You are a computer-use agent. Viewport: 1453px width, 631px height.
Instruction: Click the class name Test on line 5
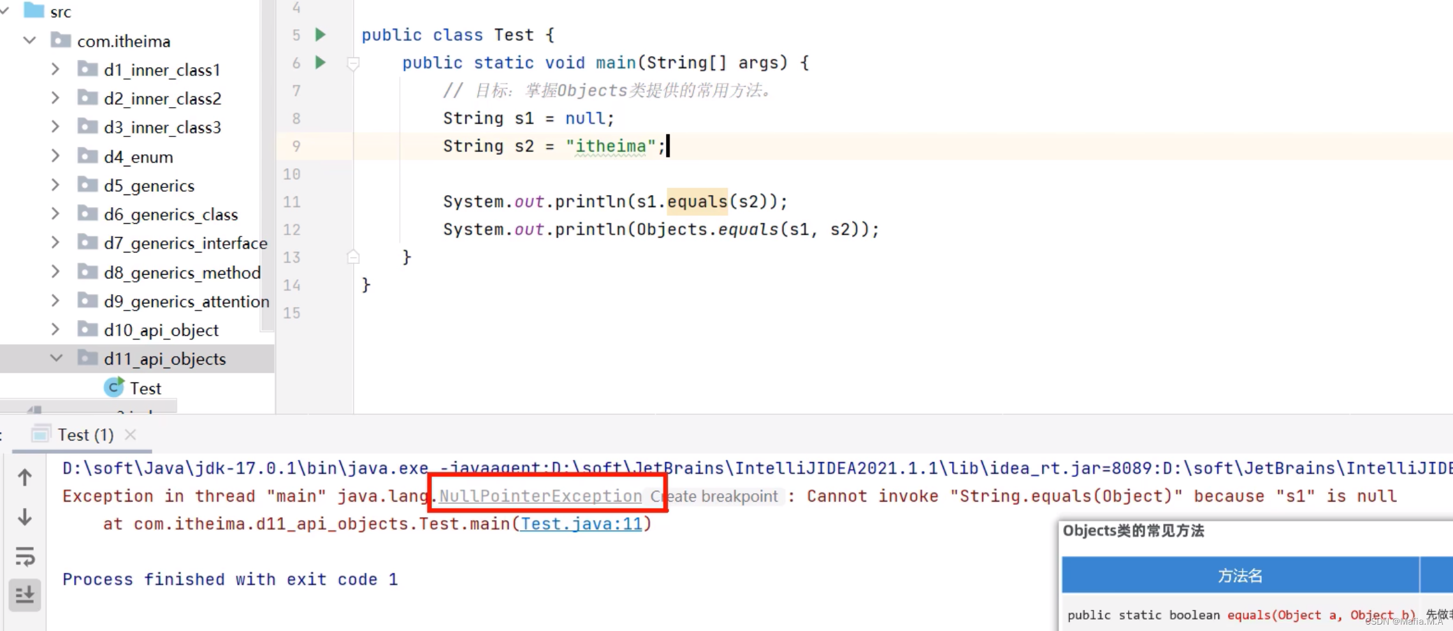[514, 35]
